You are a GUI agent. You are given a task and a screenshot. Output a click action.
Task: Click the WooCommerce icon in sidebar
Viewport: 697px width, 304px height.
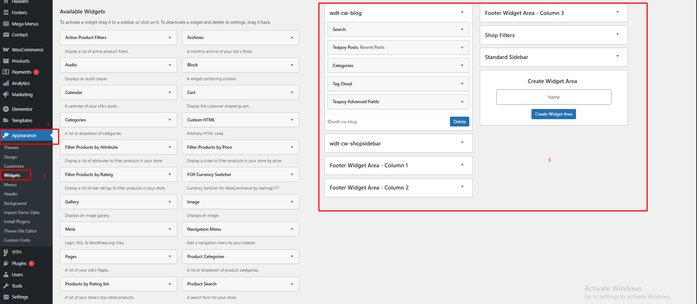point(6,50)
